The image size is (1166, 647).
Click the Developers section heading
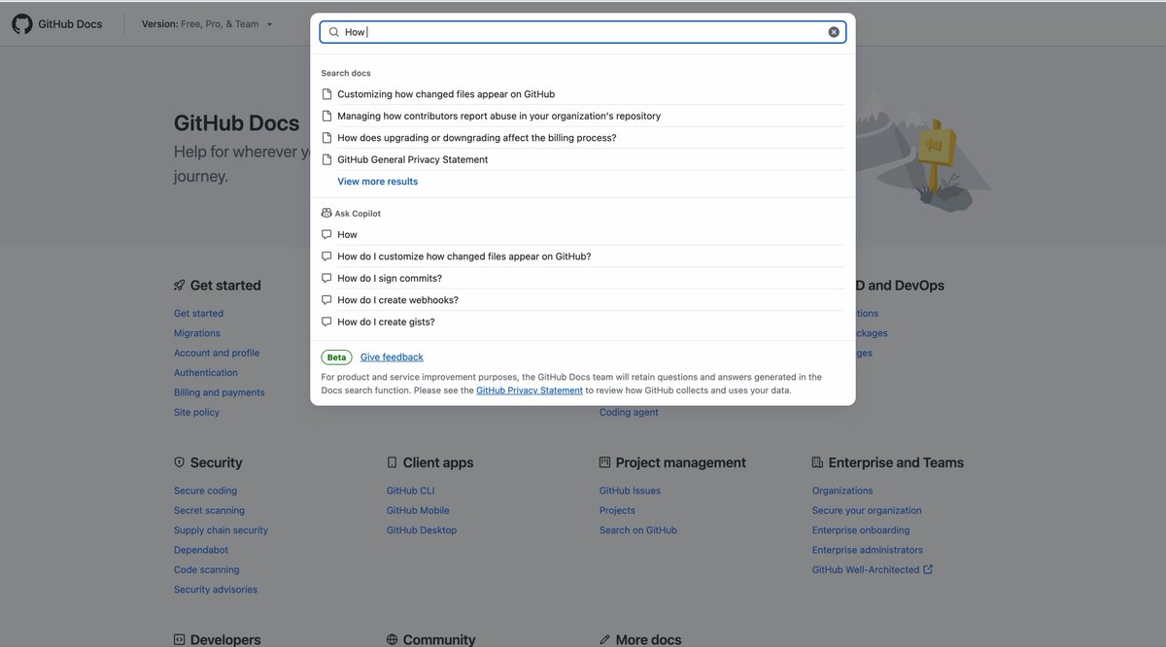tap(225, 639)
